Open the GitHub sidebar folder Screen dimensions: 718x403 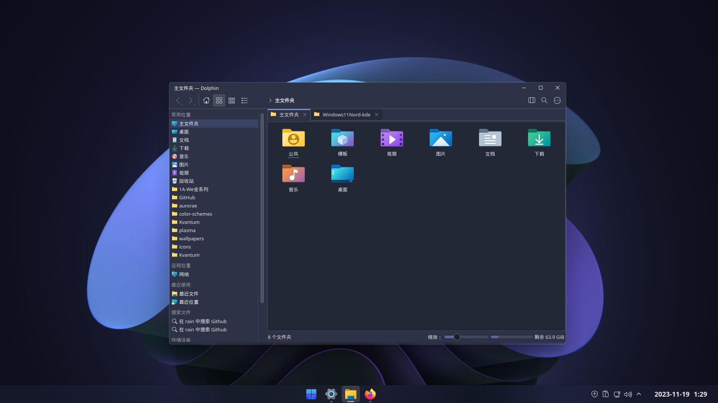click(x=187, y=197)
